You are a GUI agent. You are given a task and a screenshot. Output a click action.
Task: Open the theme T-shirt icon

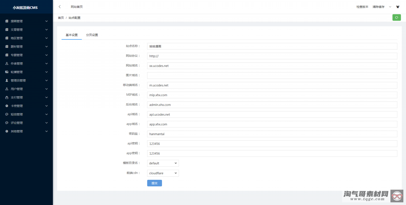398,7
